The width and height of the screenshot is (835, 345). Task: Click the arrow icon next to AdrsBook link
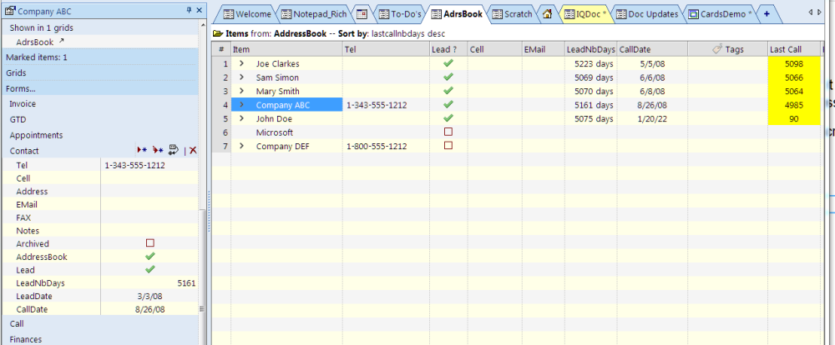tap(60, 41)
